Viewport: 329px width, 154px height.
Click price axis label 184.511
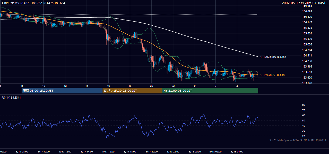click(307, 55)
